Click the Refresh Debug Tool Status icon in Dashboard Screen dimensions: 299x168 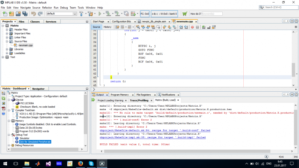[3, 98]
